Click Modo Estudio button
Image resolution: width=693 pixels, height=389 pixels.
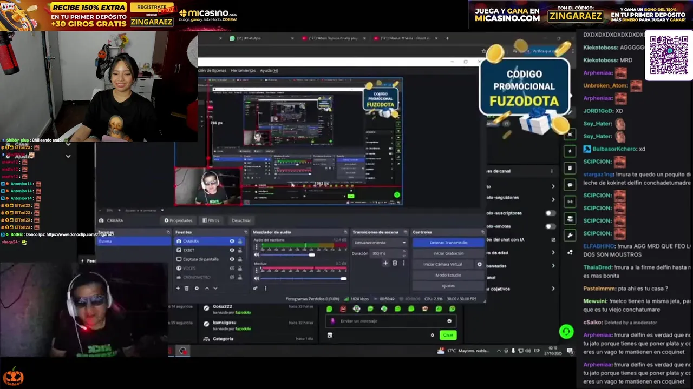(x=448, y=275)
